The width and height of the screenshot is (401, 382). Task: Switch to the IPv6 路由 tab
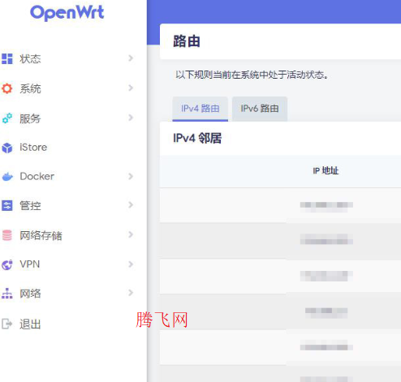(x=260, y=109)
